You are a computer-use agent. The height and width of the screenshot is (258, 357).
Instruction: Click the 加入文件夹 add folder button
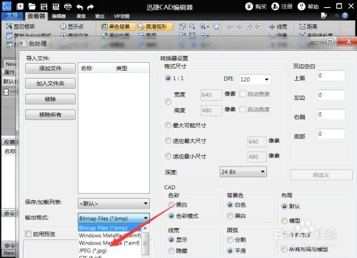(x=50, y=84)
